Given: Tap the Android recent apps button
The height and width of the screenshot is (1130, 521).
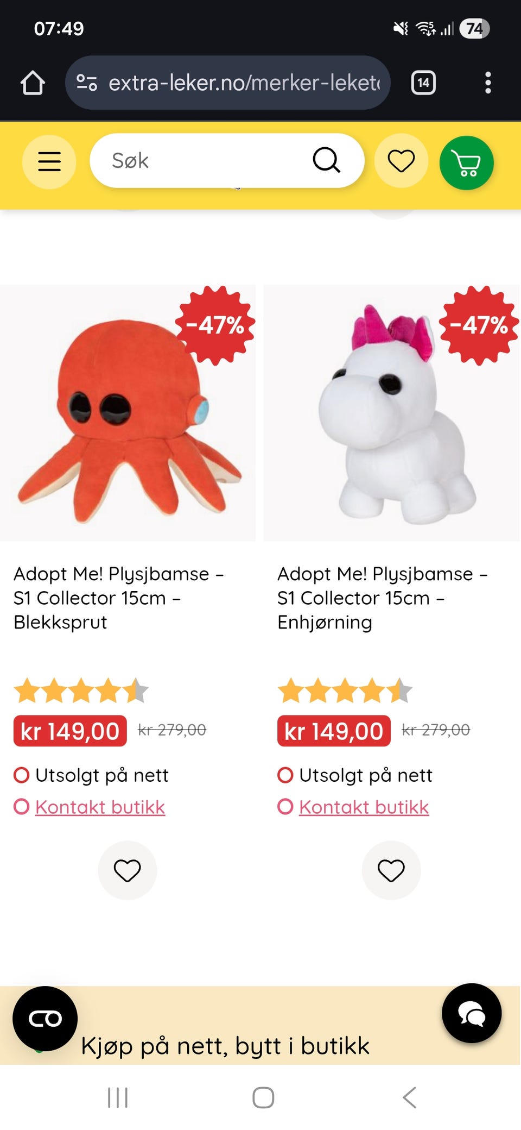Looking at the screenshot, I should pos(118,1097).
